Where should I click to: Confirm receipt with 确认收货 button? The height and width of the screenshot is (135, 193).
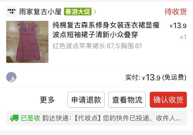pos(168,100)
